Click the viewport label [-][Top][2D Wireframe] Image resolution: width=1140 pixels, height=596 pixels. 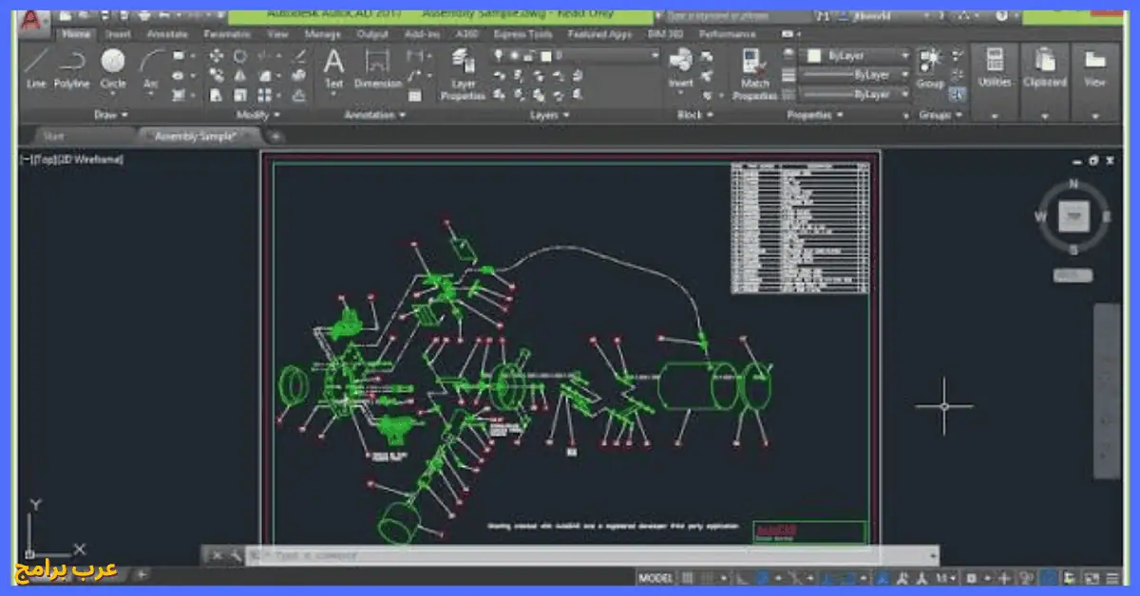coord(72,158)
